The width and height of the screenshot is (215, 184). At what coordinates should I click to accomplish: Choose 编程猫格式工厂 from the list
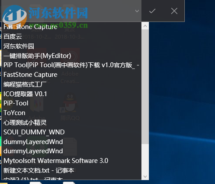point(71,84)
